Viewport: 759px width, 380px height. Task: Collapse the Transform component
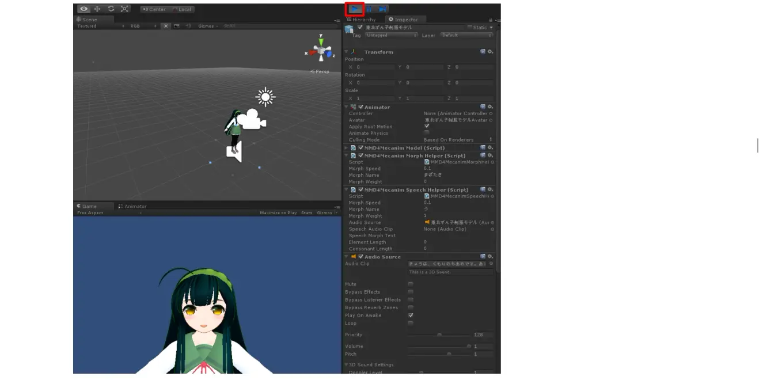click(347, 52)
